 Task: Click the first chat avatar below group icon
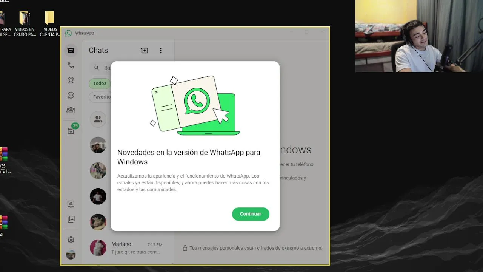coord(98,145)
